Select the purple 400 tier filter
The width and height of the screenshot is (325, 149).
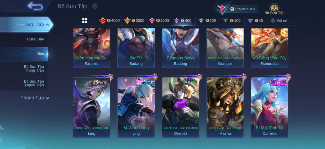183,20
